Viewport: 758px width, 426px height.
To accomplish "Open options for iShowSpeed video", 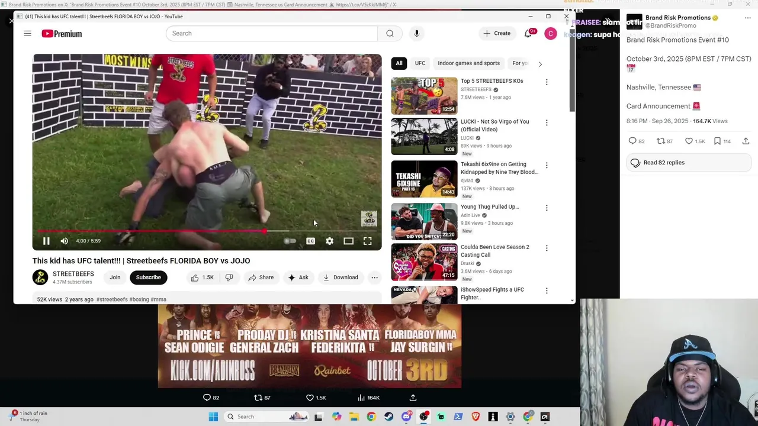I will click(547, 291).
